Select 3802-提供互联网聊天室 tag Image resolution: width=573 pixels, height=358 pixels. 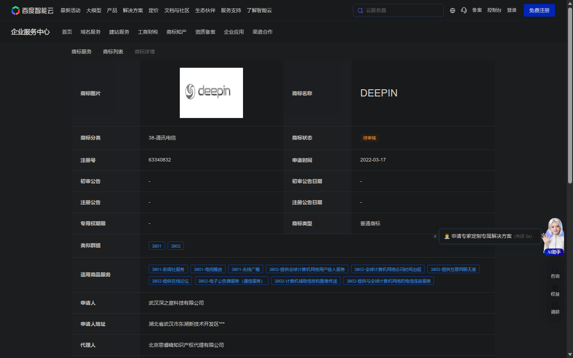click(x=453, y=269)
